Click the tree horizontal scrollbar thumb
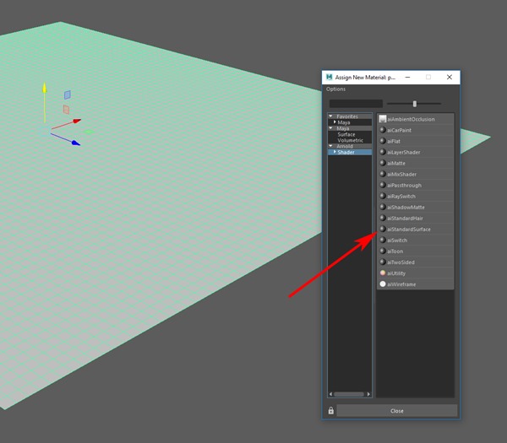Screen dimensions: 507x443 (x=348, y=394)
